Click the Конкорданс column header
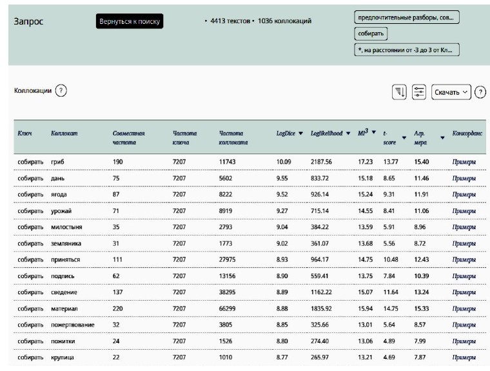This screenshot has height=371, width=490. pyautogui.click(x=466, y=134)
